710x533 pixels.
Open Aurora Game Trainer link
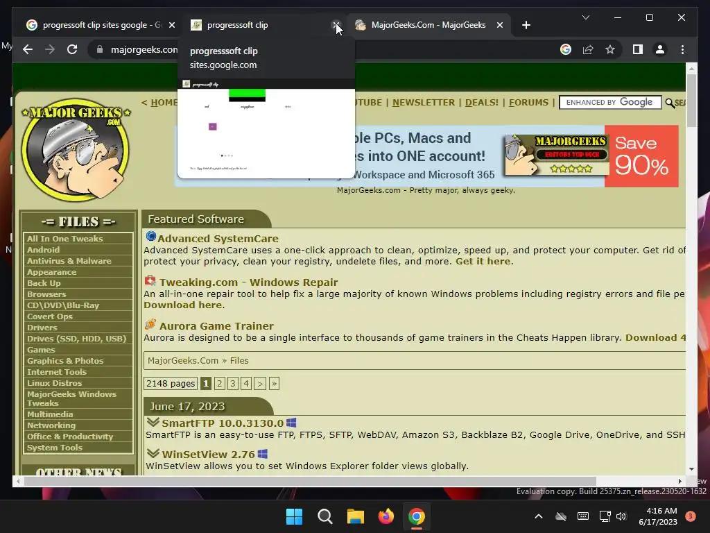(216, 326)
